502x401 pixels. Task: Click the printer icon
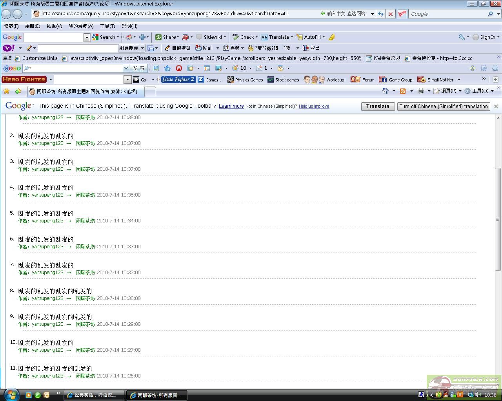click(x=421, y=91)
